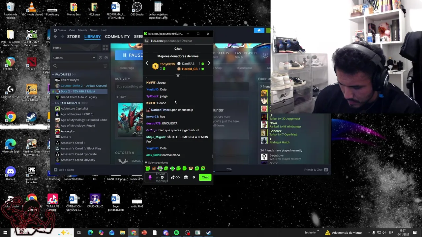Click Windows Start button
This screenshot has height=237, width=422.
[5, 233]
